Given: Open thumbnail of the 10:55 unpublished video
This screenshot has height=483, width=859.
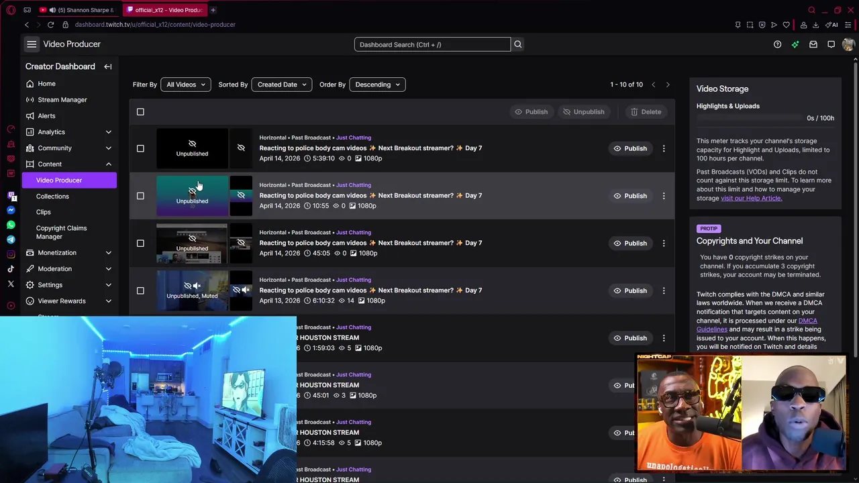Looking at the screenshot, I should coord(192,196).
